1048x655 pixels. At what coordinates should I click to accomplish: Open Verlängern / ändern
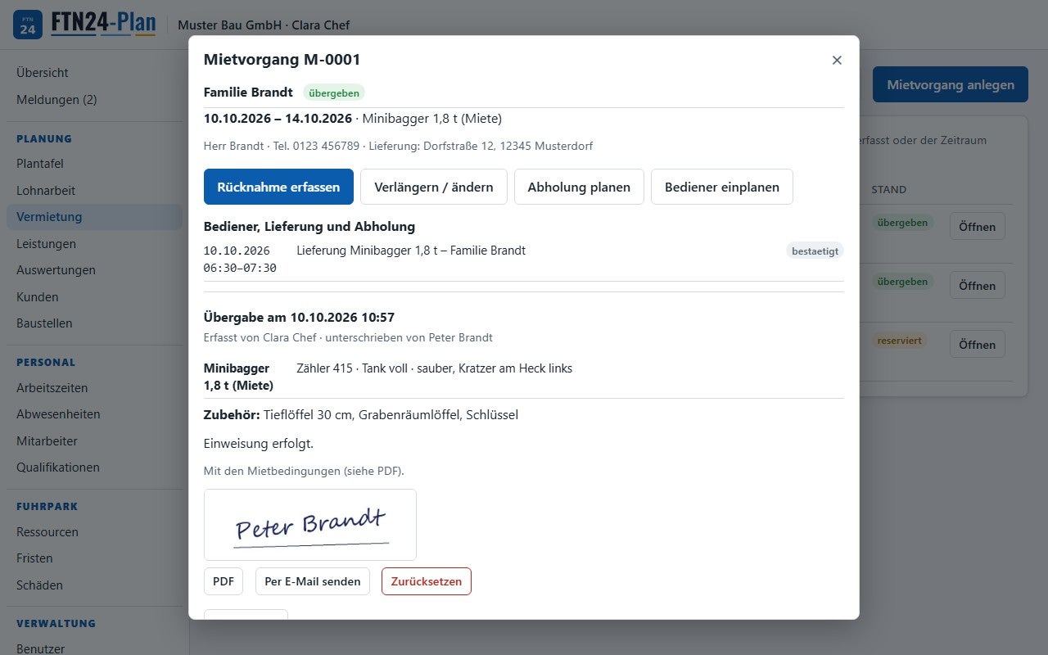pyautogui.click(x=434, y=187)
